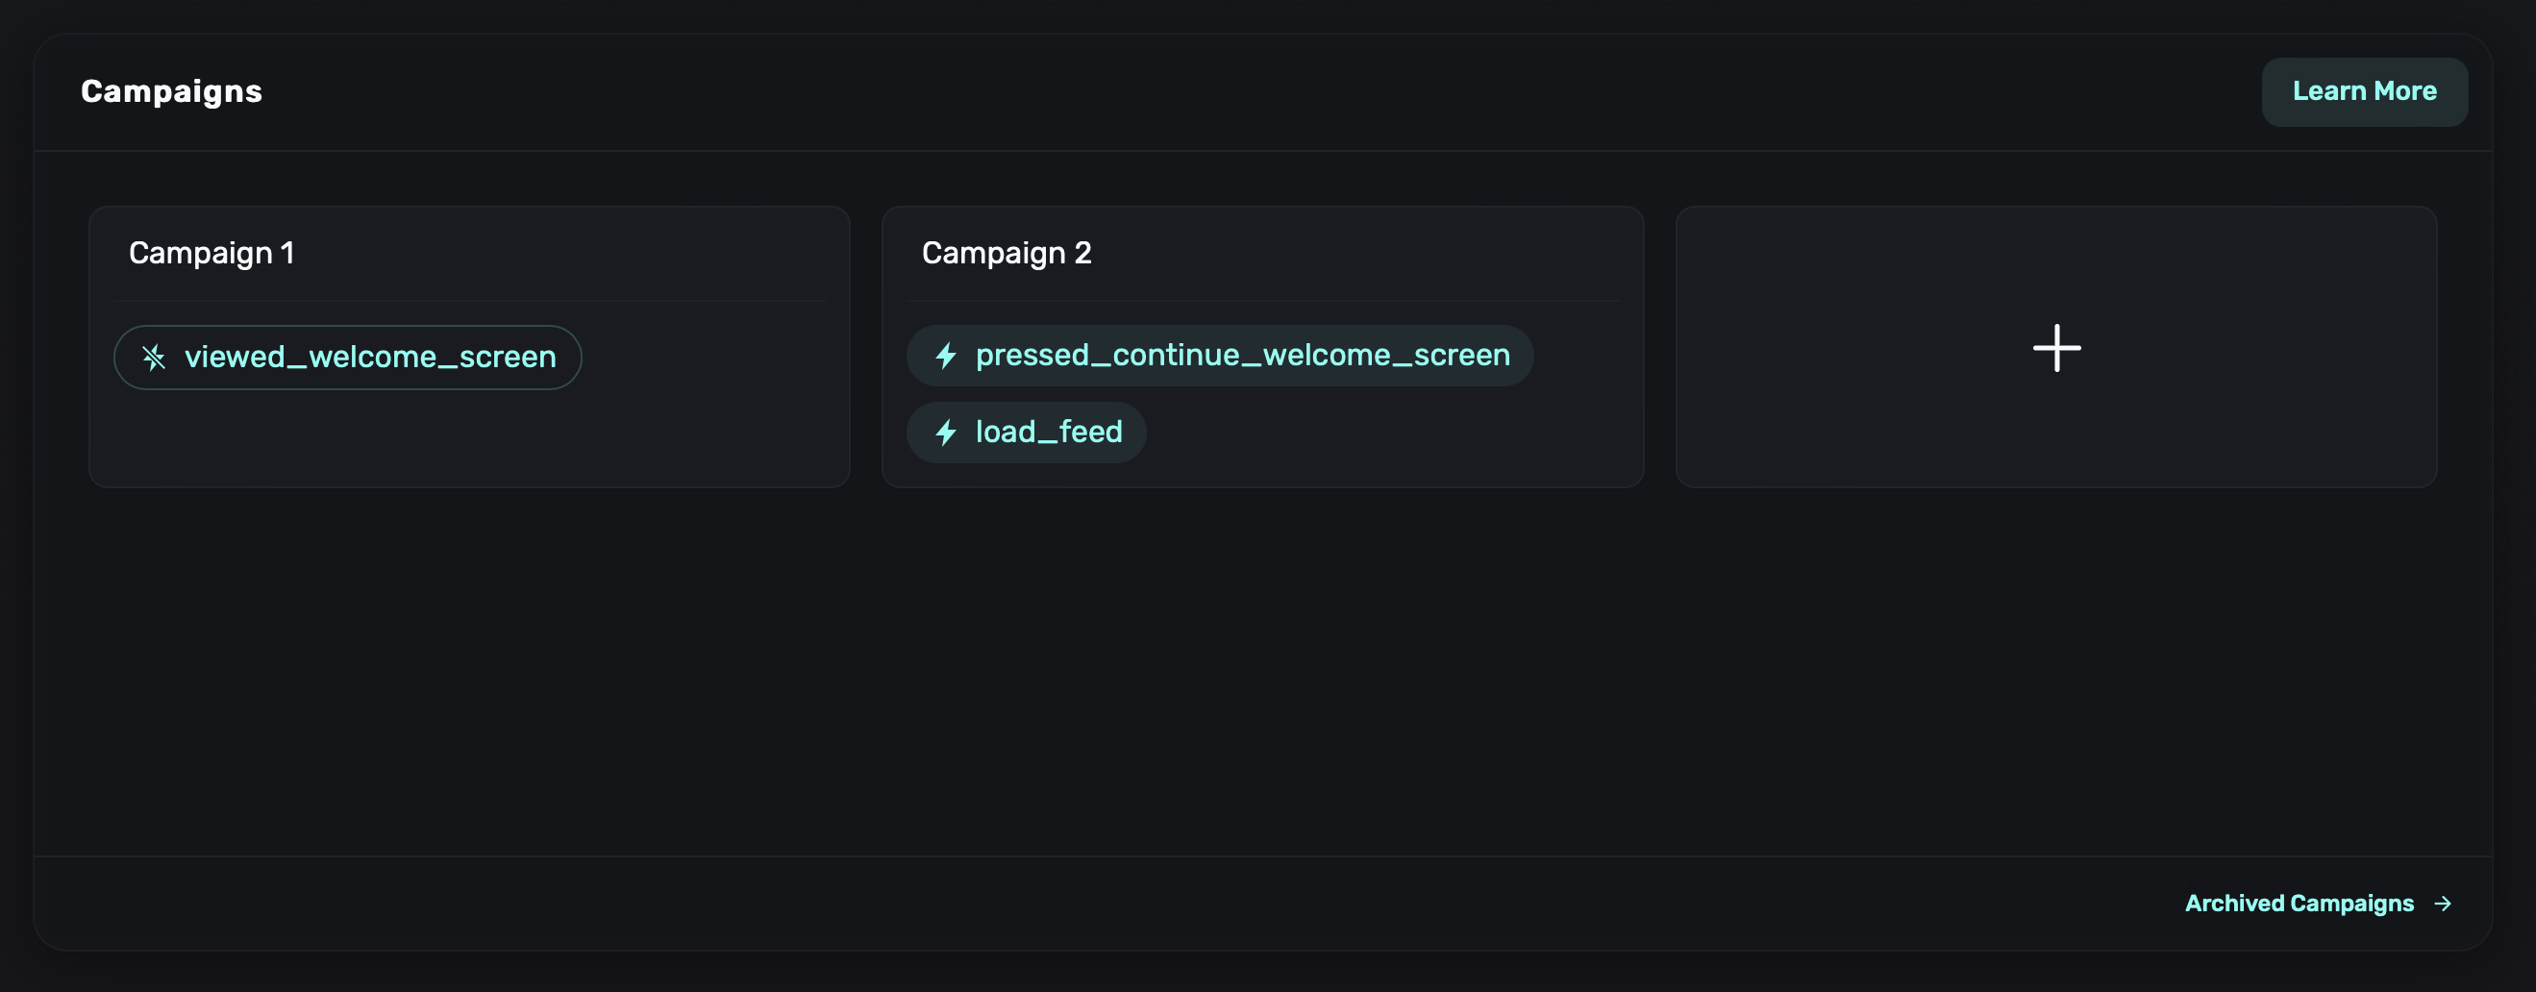The height and width of the screenshot is (992, 2536).
Task: Click the crossed-out bolt icon on viewed_welcome_screen
Action: click(154, 358)
